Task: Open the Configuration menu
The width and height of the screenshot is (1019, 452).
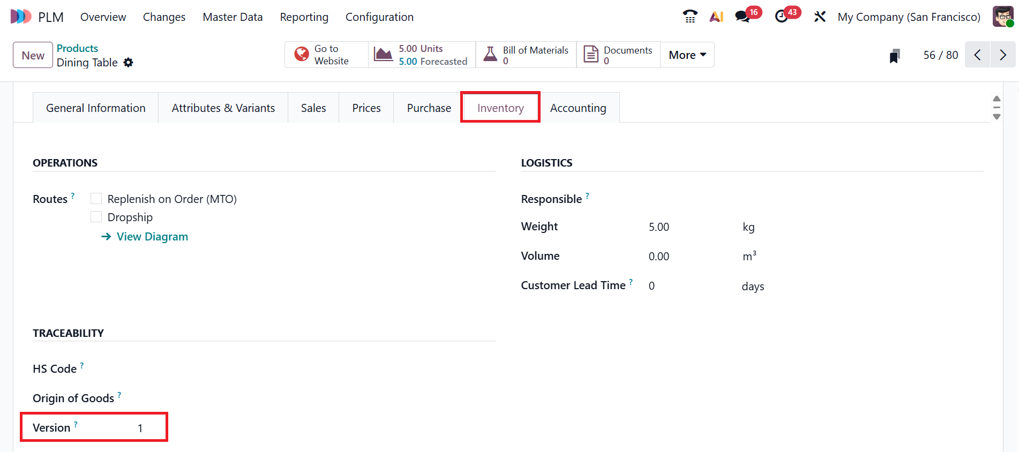Action: [x=379, y=17]
